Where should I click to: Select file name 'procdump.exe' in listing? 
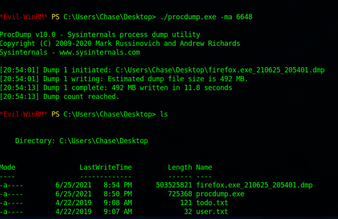point(220,194)
